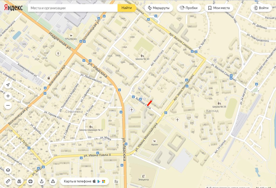Click the Yandex logo
Screen dimensions: 276x188
coord(13,8)
